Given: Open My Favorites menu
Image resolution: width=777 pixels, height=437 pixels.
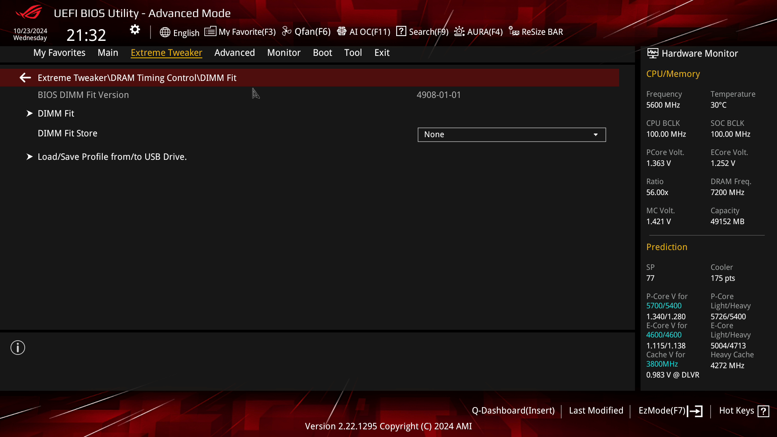Looking at the screenshot, I should [59, 52].
